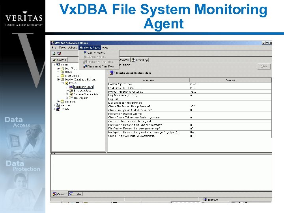Switch to the Event Log tab
This screenshot has width=284, height=213.
[x=140, y=60]
